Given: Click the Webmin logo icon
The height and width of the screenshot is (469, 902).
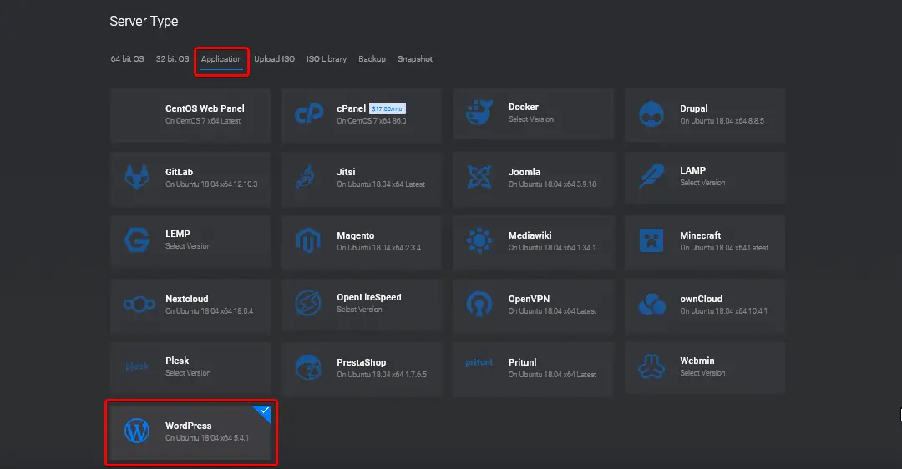Looking at the screenshot, I should click(x=651, y=366).
